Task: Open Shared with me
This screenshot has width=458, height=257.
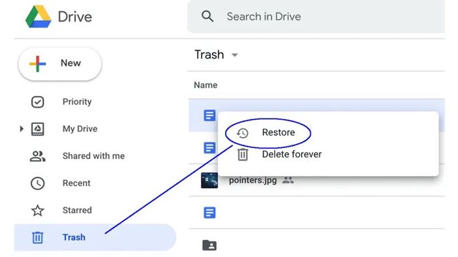Action: (94, 156)
